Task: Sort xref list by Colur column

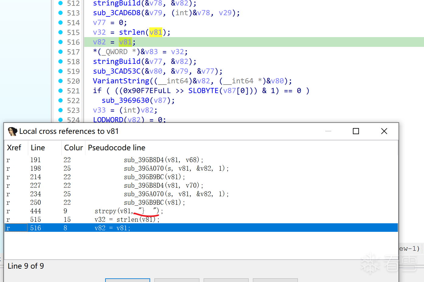Action: click(73, 148)
